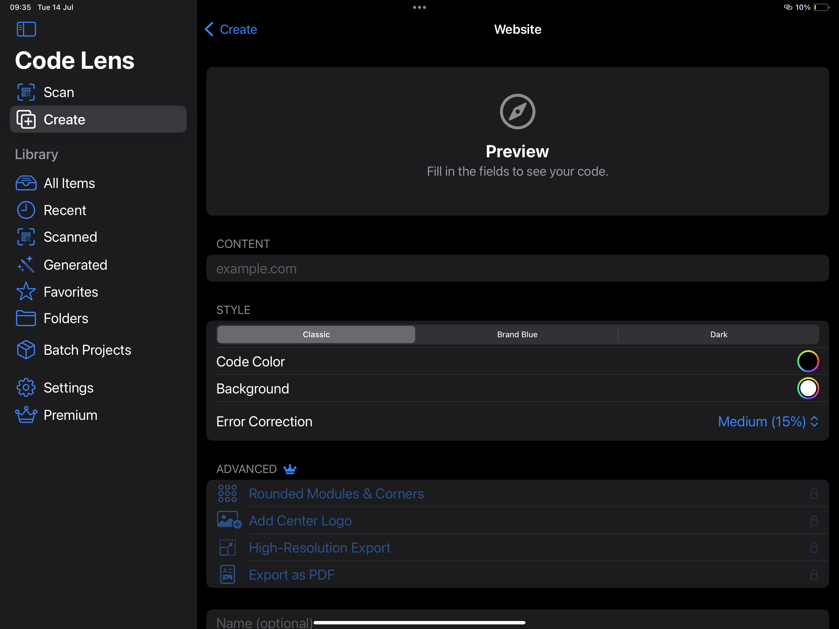Open All Items in the Library
This screenshot has width=839, height=629.
[98, 183]
